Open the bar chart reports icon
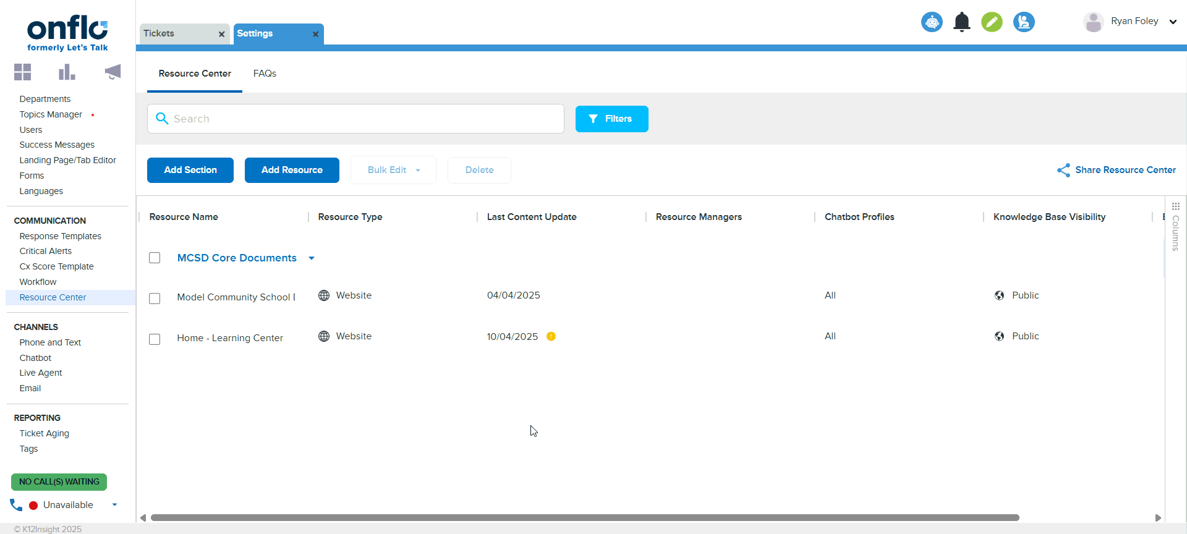Image resolution: width=1187 pixels, height=534 pixels. click(67, 72)
